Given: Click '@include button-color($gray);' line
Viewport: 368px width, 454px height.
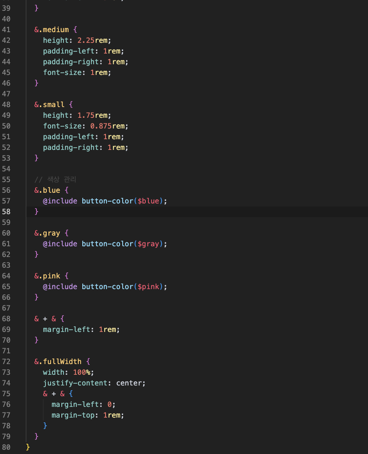Looking at the screenshot, I should (x=105, y=244).
